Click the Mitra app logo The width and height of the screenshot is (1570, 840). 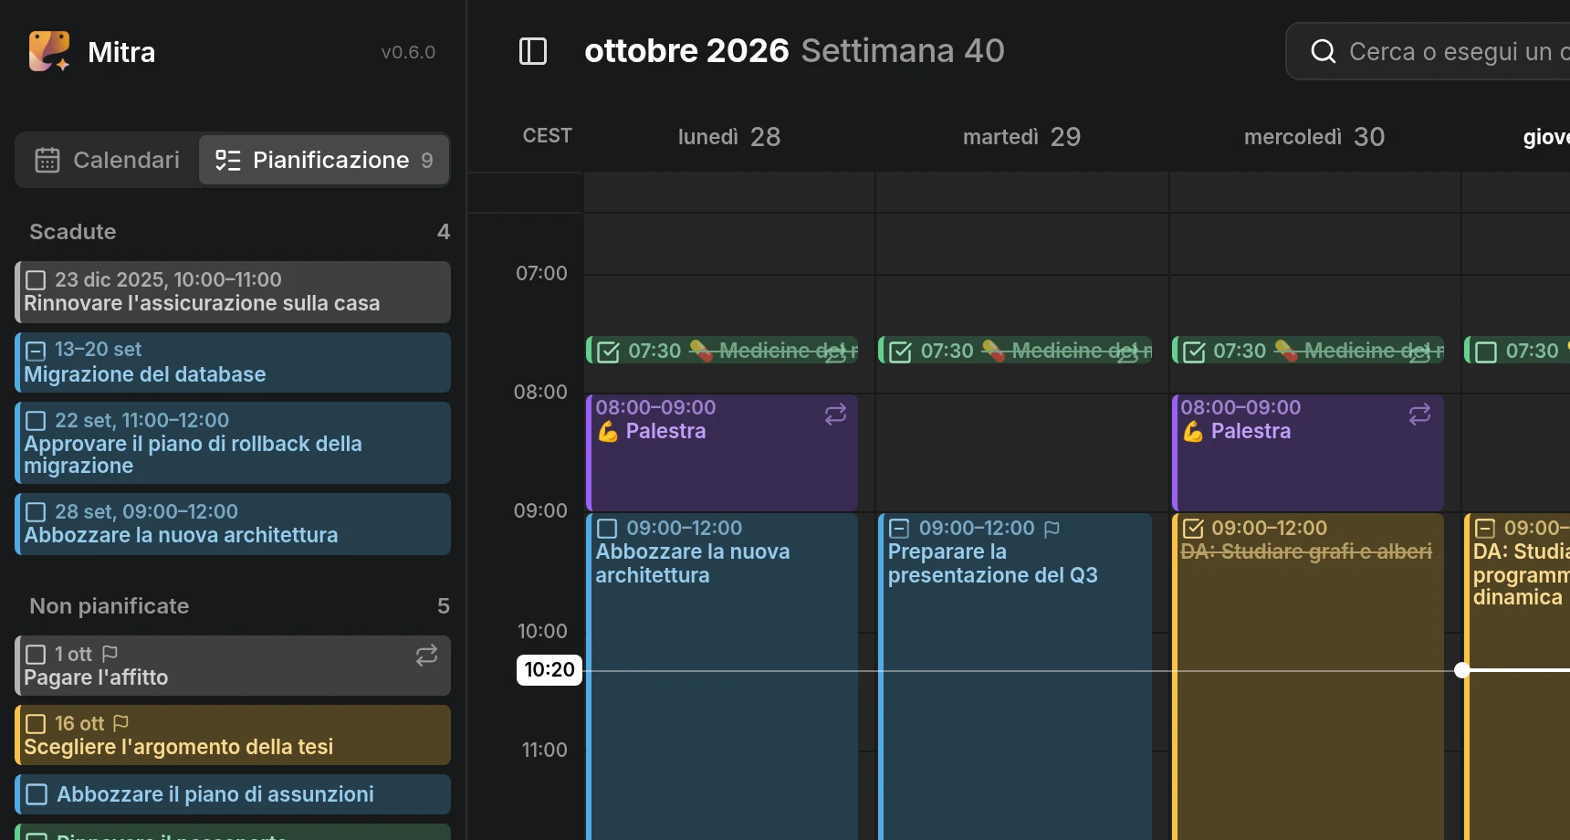pos(49,51)
